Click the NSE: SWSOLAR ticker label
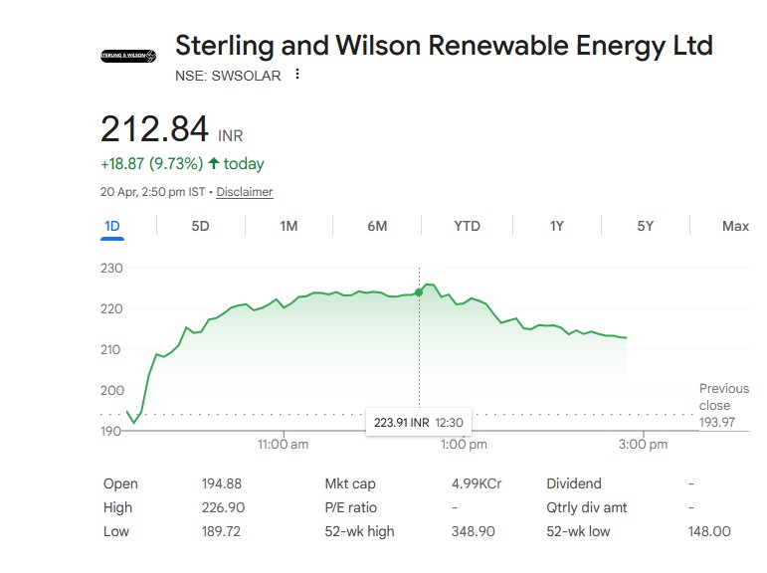 point(228,76)
